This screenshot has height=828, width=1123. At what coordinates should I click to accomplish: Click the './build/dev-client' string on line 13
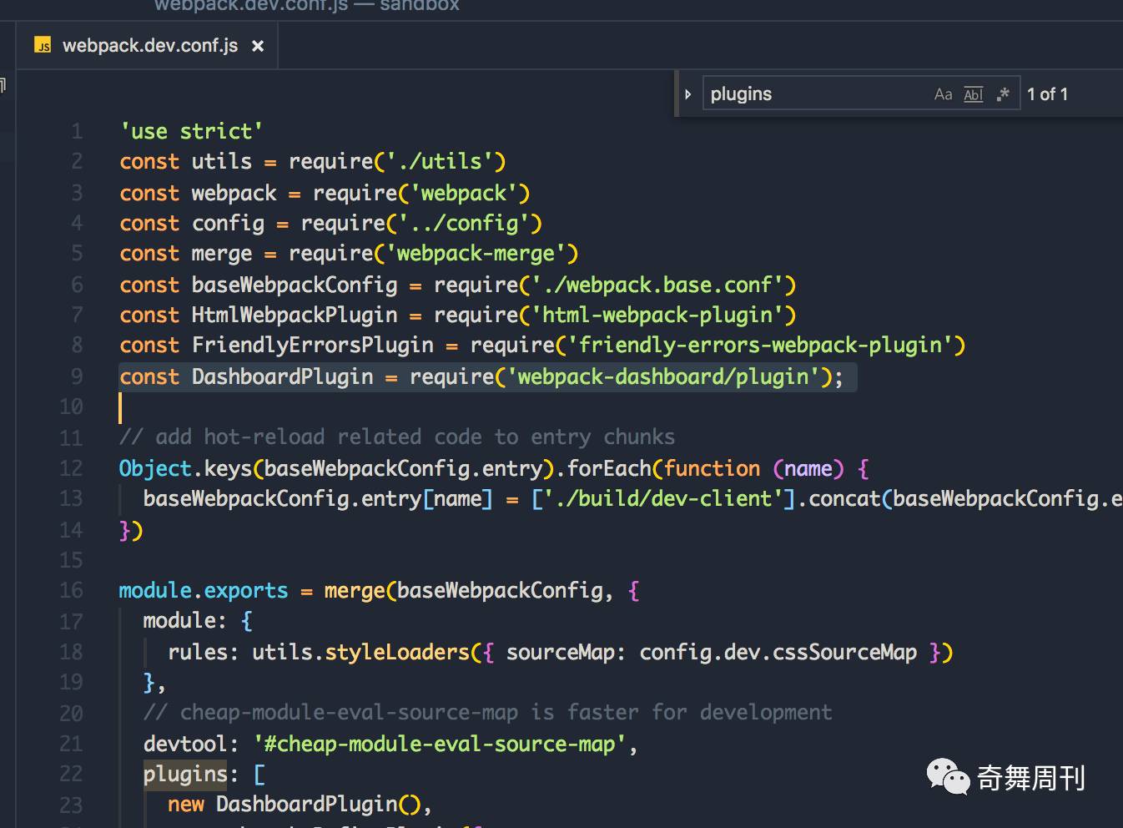(663, 499)
